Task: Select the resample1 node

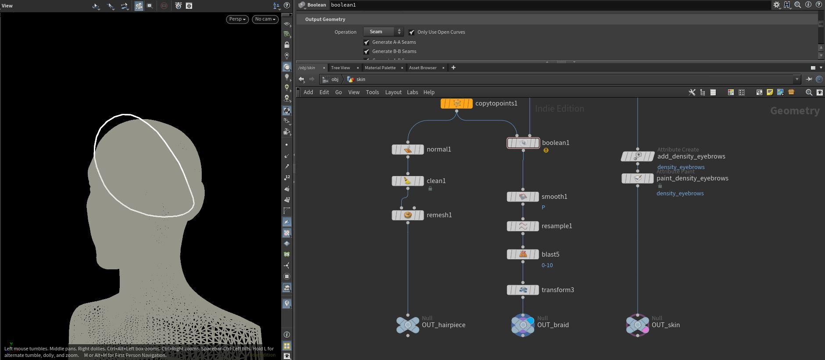Action: 523,226
